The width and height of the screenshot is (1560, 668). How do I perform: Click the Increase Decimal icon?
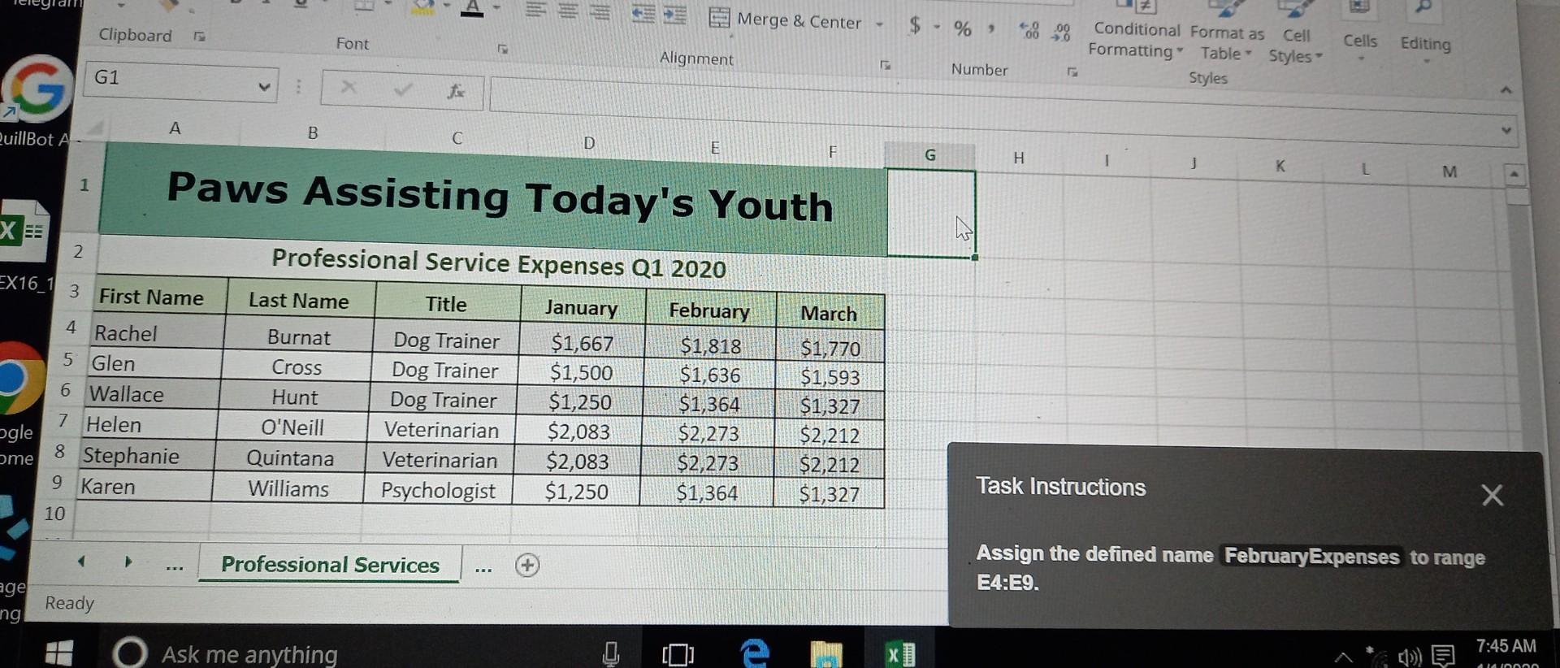[1029, 31]
